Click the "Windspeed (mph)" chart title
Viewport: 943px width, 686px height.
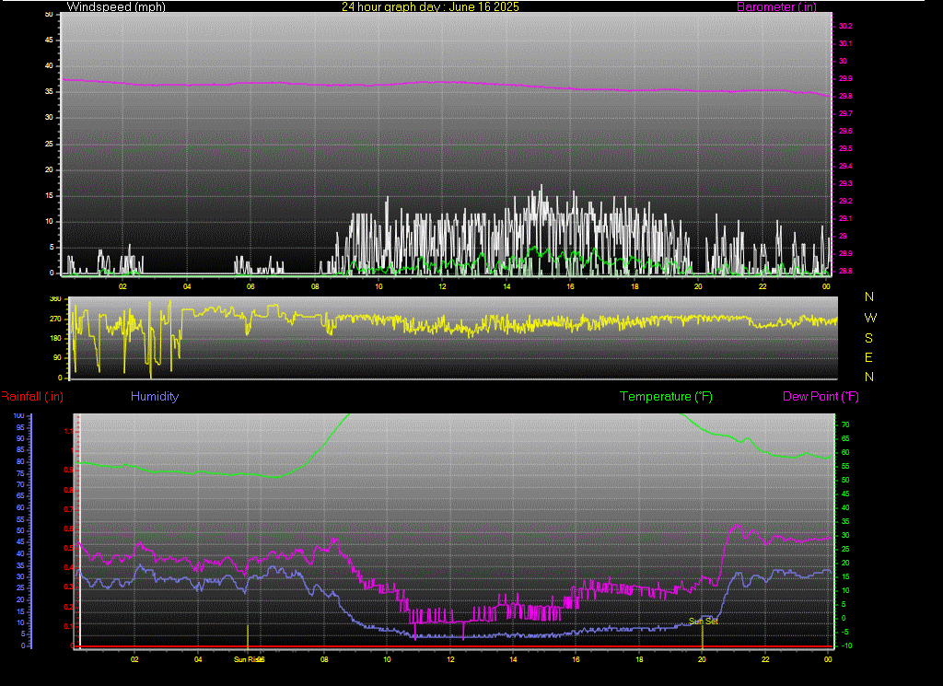tap(116, 6)
